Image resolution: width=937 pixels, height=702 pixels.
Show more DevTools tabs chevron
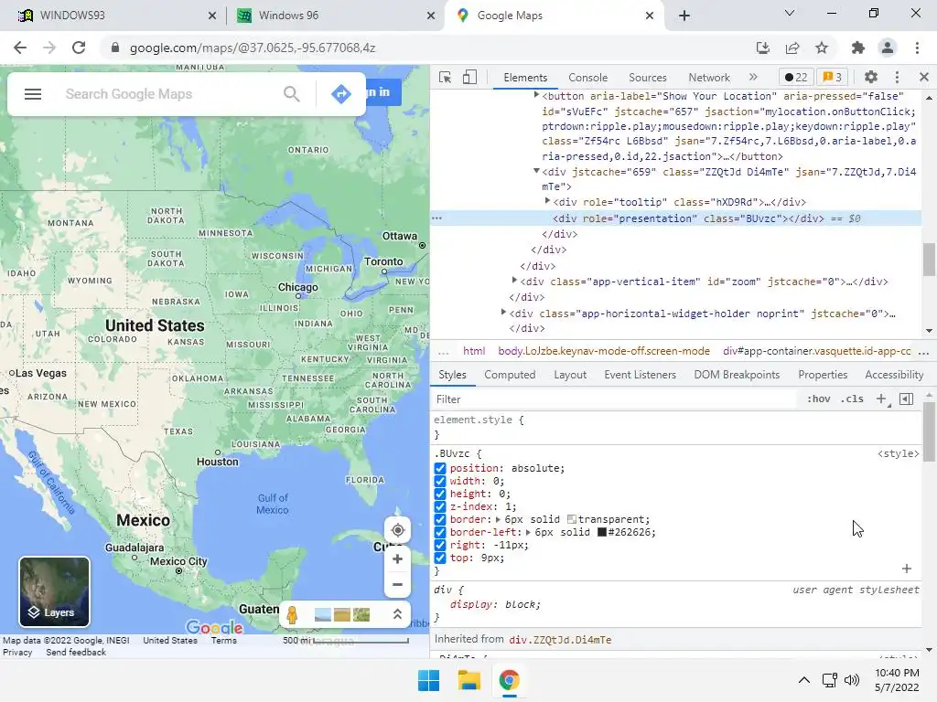pyautogui.click(x=753, y=77)
